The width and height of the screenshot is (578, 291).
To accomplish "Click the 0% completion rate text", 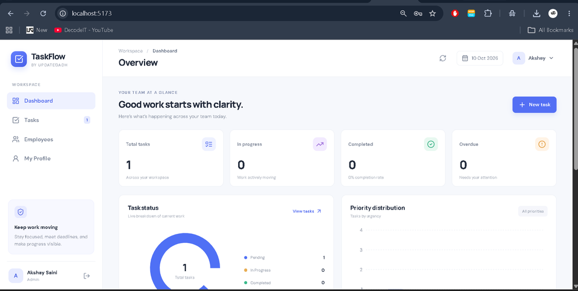I will 366,177.
